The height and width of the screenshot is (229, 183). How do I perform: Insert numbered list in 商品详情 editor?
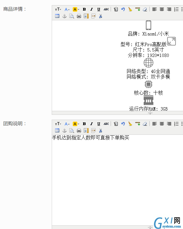[176, 9]
